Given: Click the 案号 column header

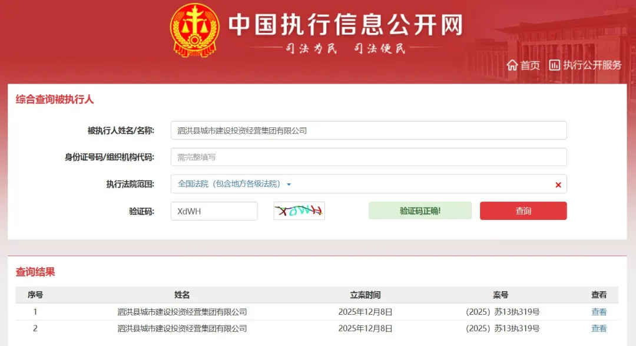Looking at the screenshot, I should [501, 295].
